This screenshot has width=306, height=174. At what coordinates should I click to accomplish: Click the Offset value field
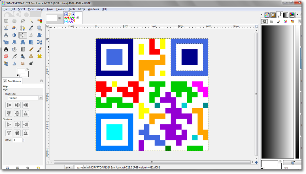pyautogui.click(x=18, y=140)
